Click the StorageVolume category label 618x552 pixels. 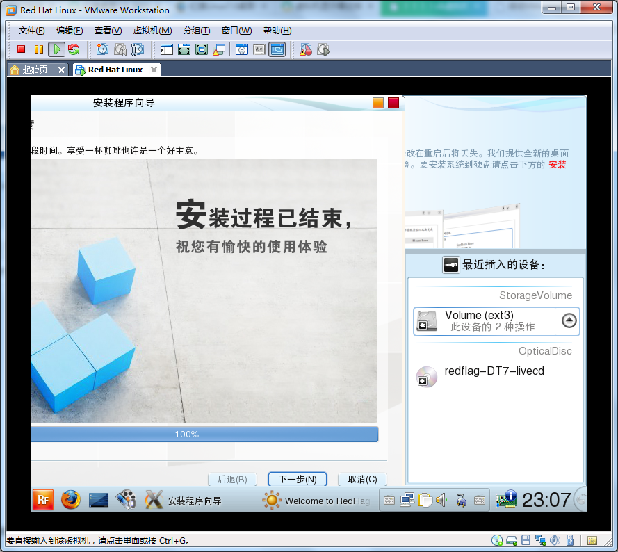pyautogui.click(x=536, y=295)
